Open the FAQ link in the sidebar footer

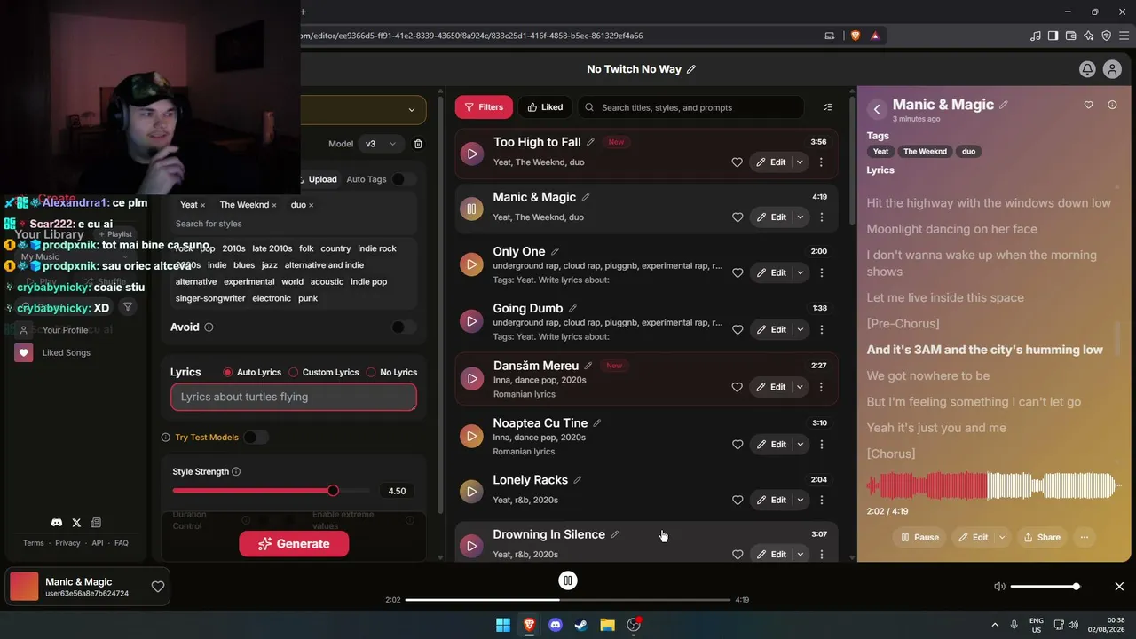(x=122, y=543)
